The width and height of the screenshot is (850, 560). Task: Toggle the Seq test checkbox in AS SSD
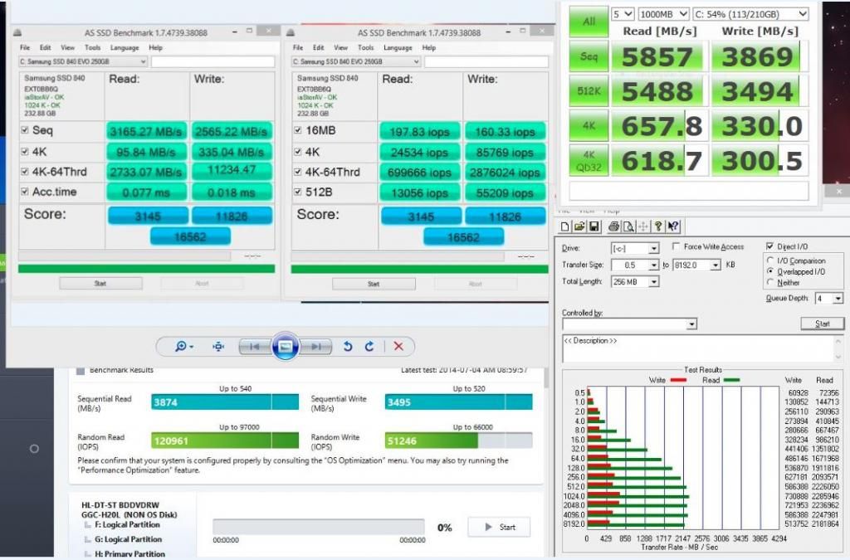coord(25,130)
